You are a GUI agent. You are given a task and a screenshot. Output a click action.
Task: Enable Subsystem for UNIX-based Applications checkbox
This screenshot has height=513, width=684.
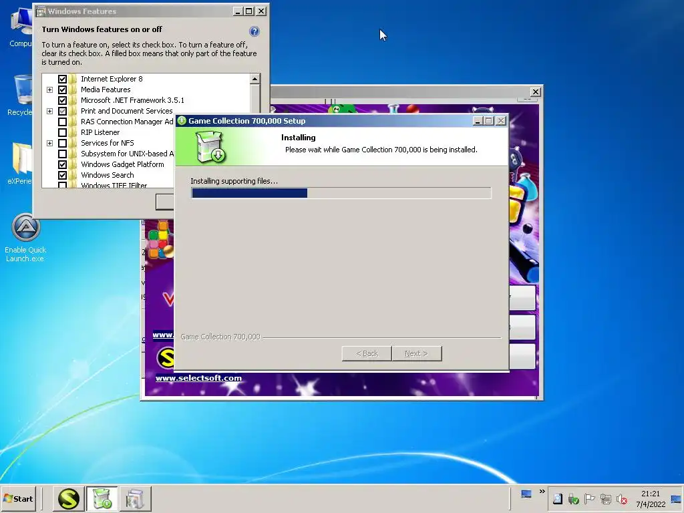coord(62,154)
